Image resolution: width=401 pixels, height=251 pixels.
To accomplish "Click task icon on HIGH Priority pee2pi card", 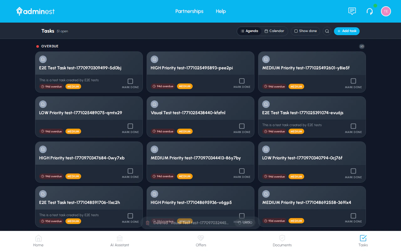I will (154, 59).
